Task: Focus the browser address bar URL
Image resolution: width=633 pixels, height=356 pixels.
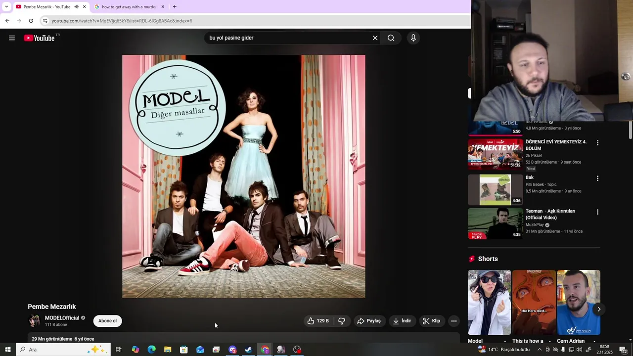Action: pos(122,21)
